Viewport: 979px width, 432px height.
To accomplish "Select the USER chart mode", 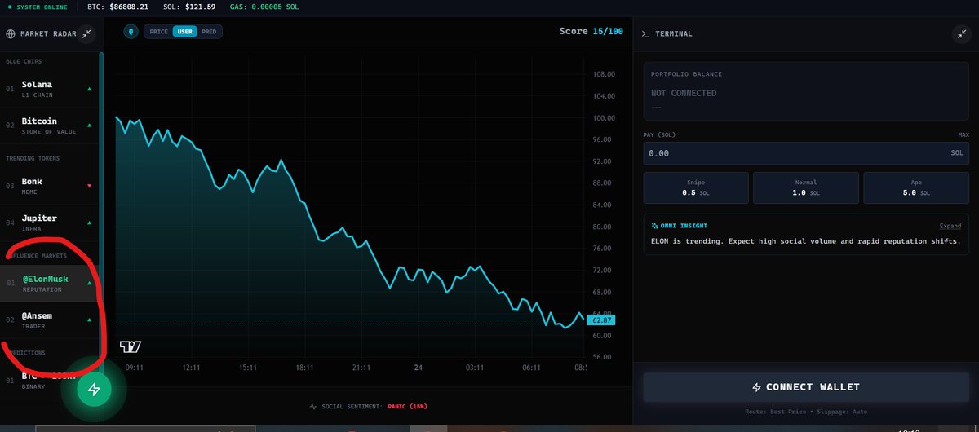I will pos(184,31).
